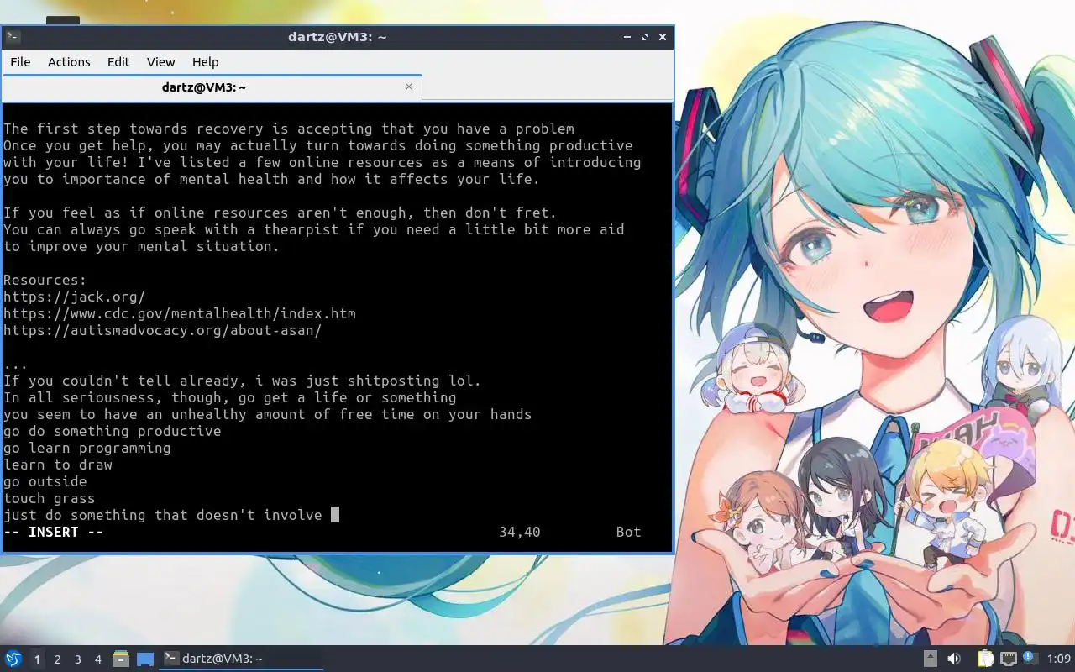Switch to workspace 3
This screenshot has width=1075, height=672.
77,659
